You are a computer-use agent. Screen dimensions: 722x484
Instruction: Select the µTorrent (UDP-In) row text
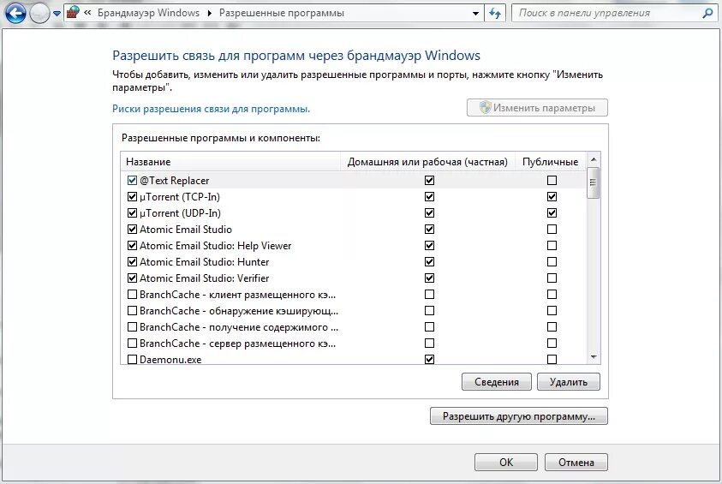click(x=180, y=213)
